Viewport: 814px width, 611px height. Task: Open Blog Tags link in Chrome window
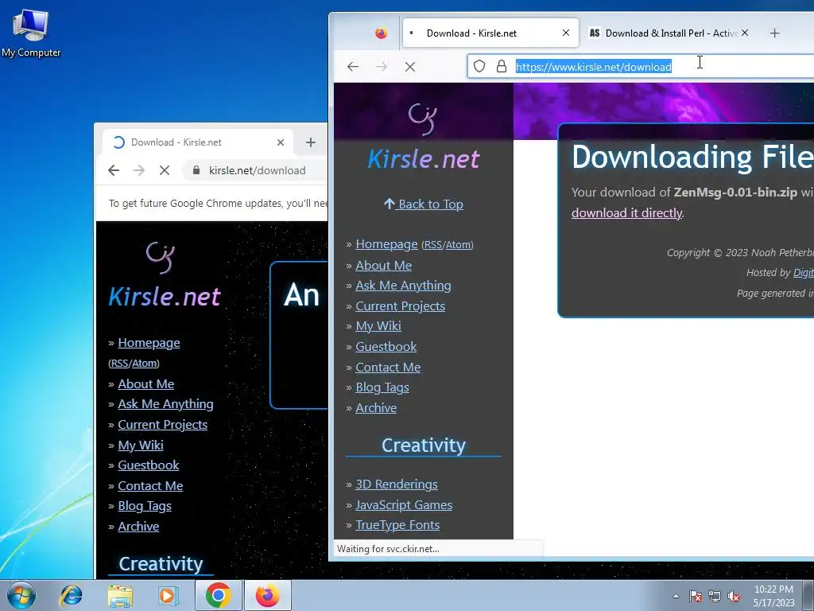pyautogui.click(x=145, y=505)
